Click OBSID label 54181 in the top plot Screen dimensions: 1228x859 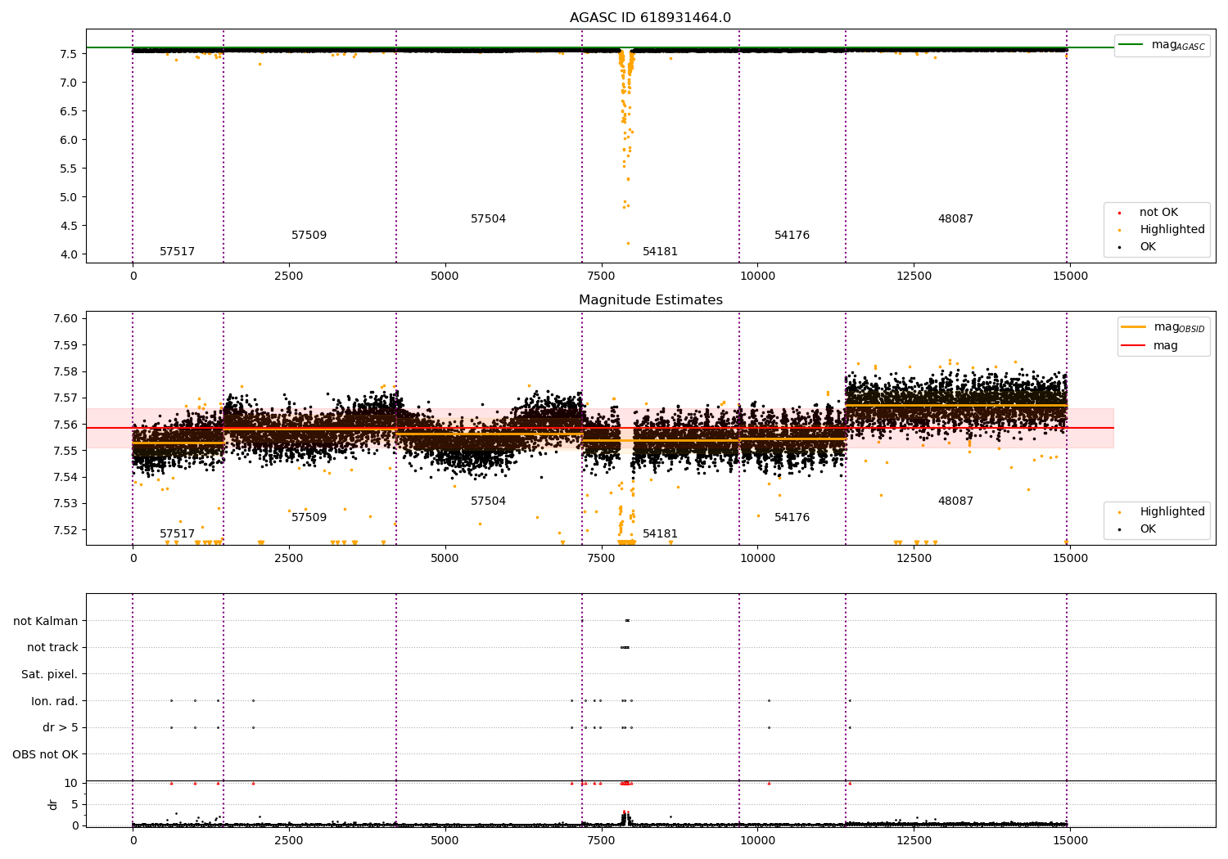pyautogui.click(x=660, y=252)
